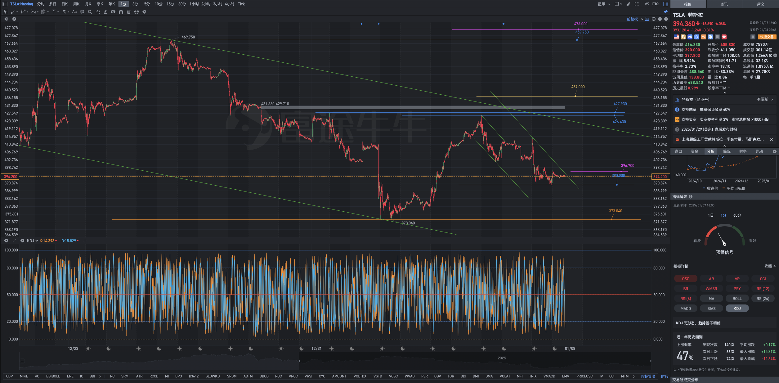Remove KDJ indicator with X button

22,241
